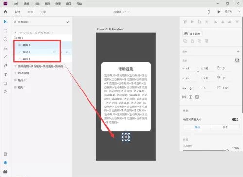243x177 pixels.
Task: Select the Line tool
Action: tap(5, 57)
